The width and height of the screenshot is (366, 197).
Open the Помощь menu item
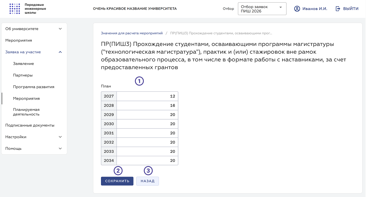13,149
